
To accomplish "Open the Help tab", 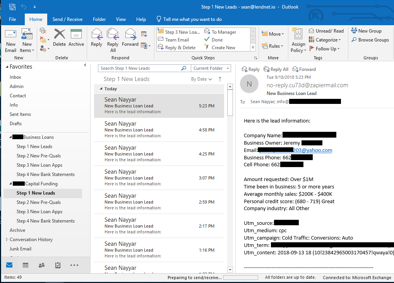I will (x=141, y=19).
